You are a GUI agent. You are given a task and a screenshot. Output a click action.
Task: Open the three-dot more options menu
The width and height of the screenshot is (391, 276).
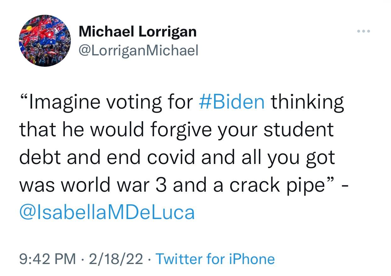click(x=364, y=31)
